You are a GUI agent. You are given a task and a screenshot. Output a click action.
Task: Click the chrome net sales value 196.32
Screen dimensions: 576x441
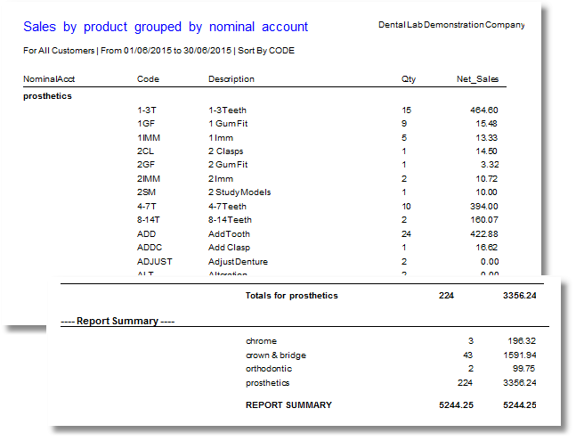tap(522, 341)
